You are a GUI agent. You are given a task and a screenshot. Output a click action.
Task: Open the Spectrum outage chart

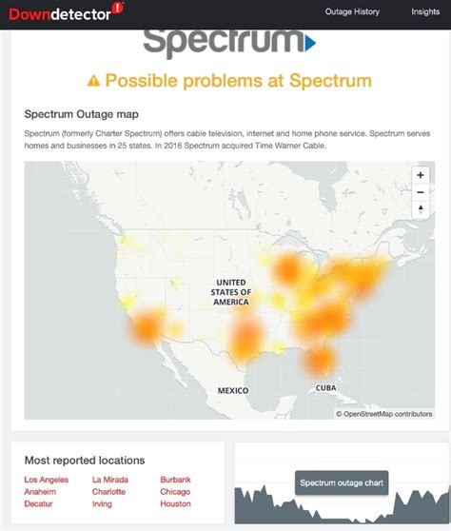point(342,482)
